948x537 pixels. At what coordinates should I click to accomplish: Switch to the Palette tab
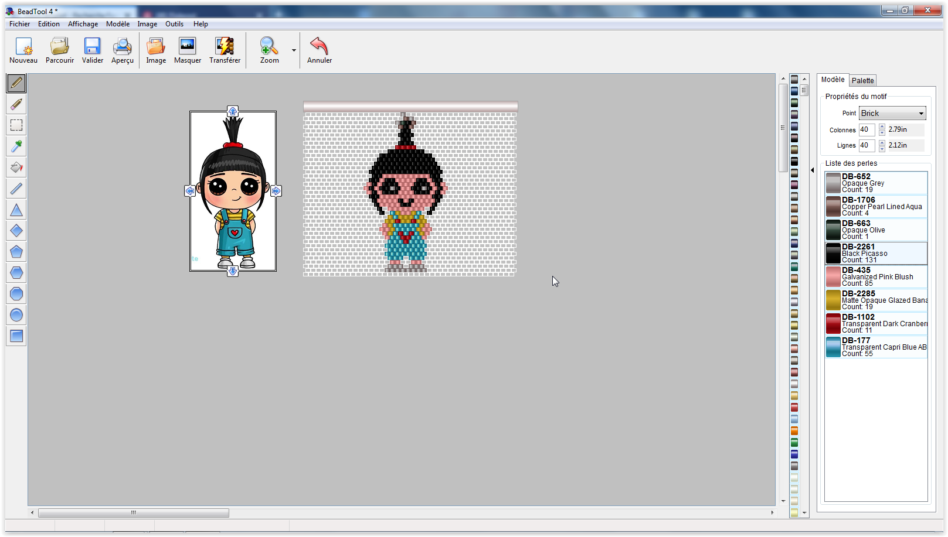coord(862,80)
